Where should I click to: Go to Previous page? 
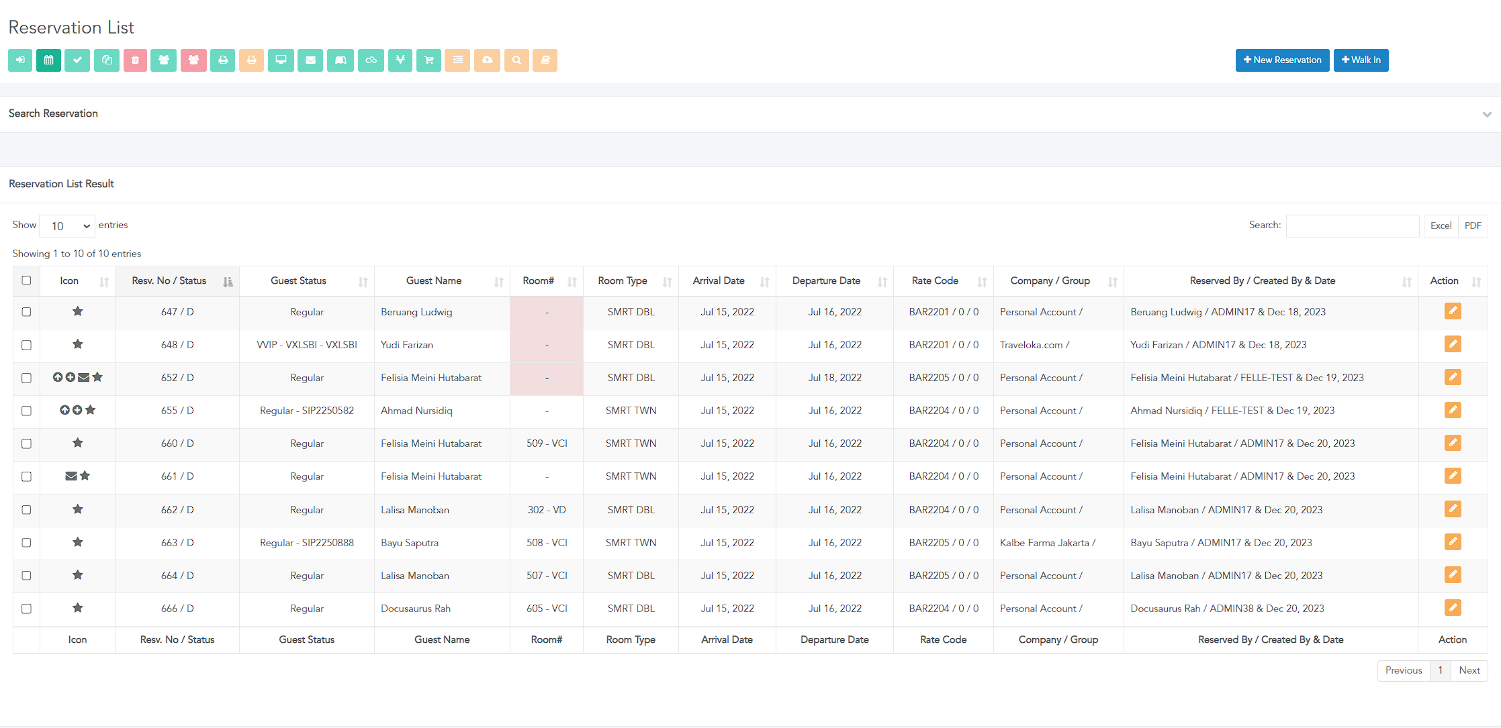pyautogui.click(x=1404, y=671)
